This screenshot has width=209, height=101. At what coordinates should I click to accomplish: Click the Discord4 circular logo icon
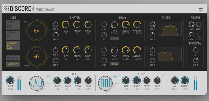click(x=6, y=9)
